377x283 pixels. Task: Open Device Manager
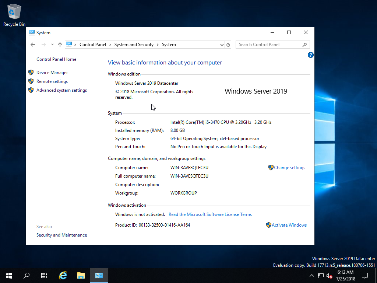(x=52, y=73)
